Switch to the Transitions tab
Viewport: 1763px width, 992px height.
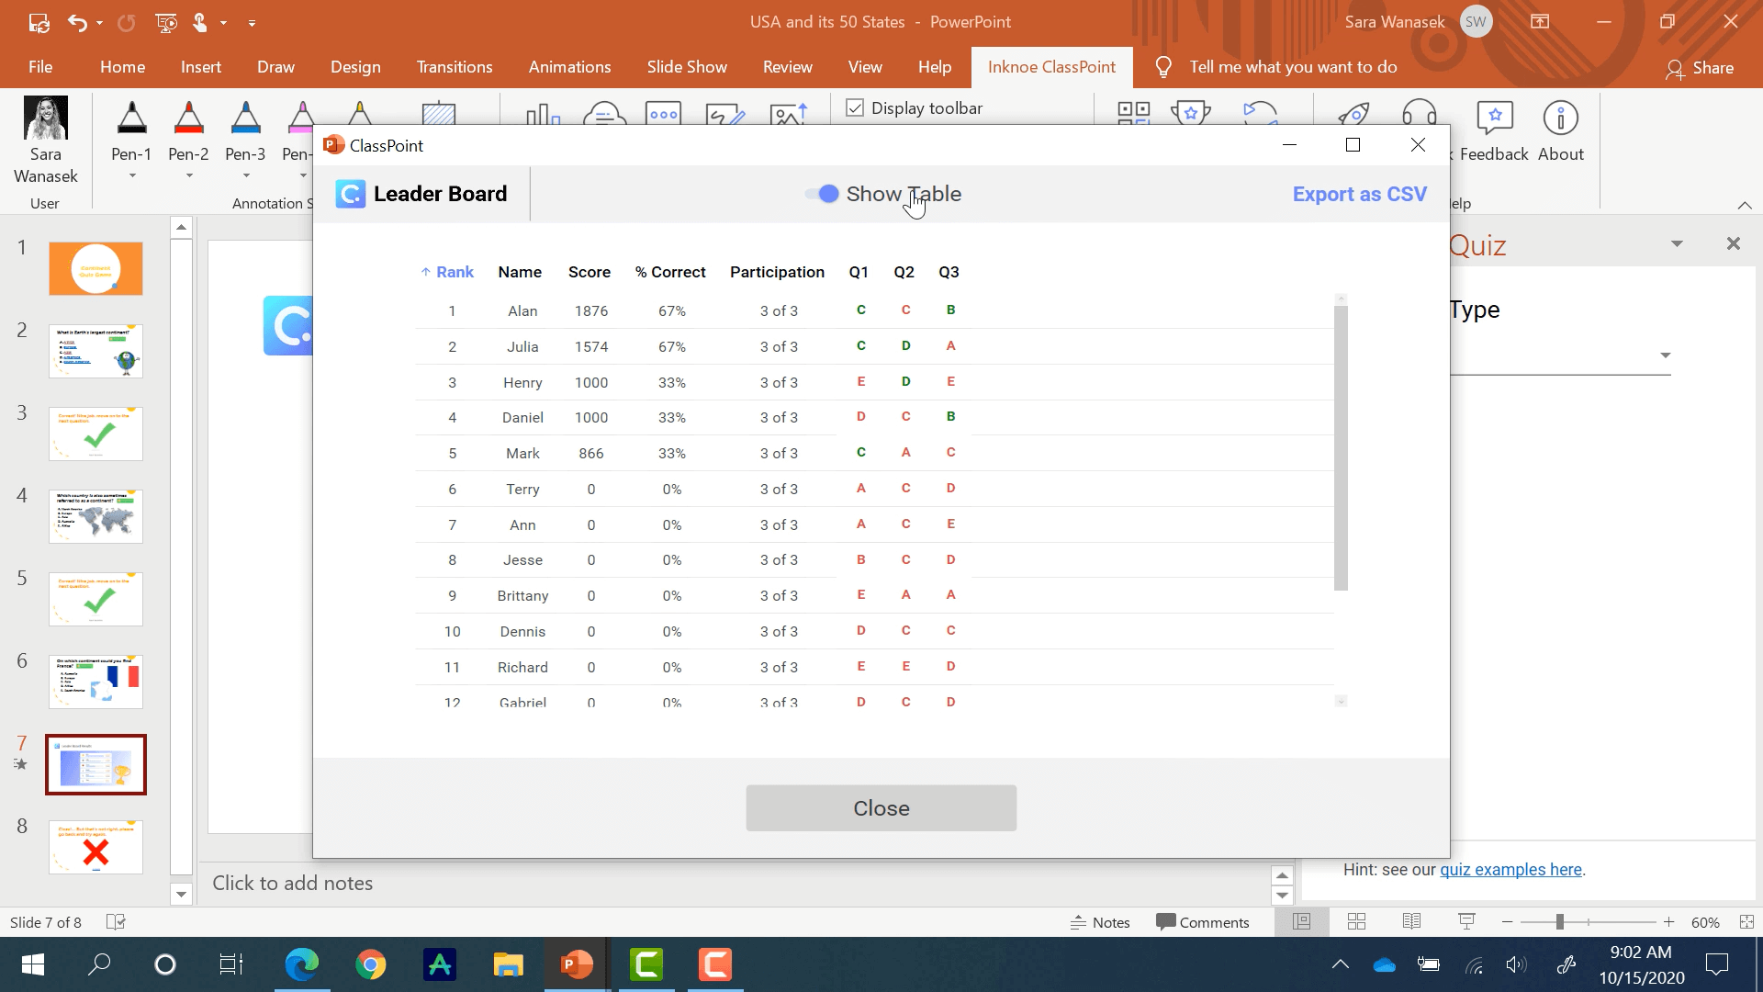(455, 67)
